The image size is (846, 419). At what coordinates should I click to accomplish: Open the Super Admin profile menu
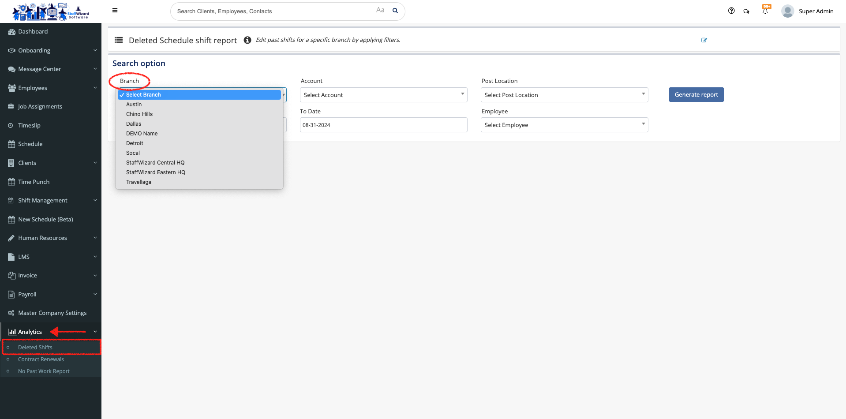point(808,11)
